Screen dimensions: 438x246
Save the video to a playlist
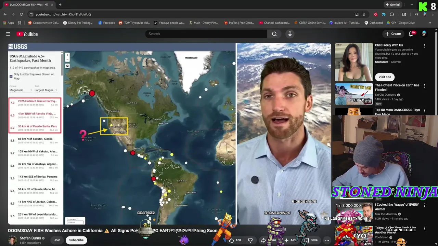[x=311, y=240]
